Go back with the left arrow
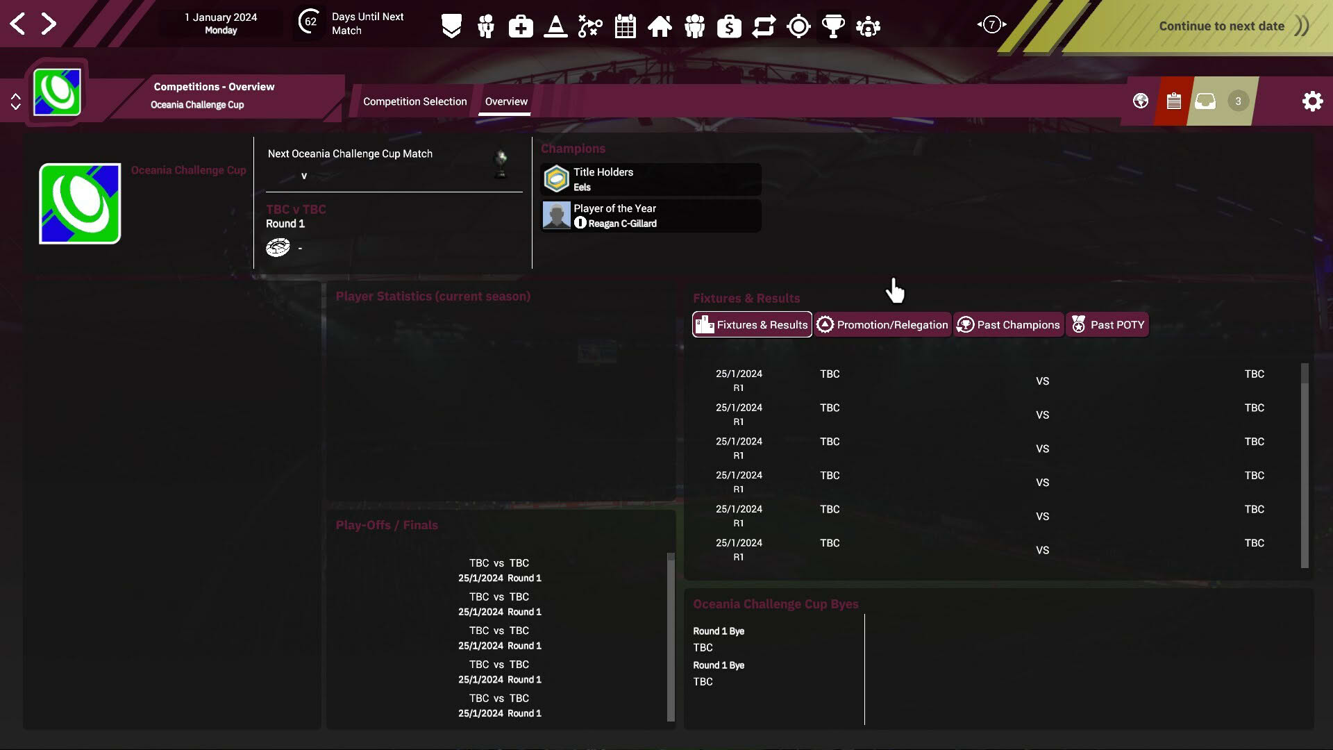Screen dimensions: 1333x750 17,24
